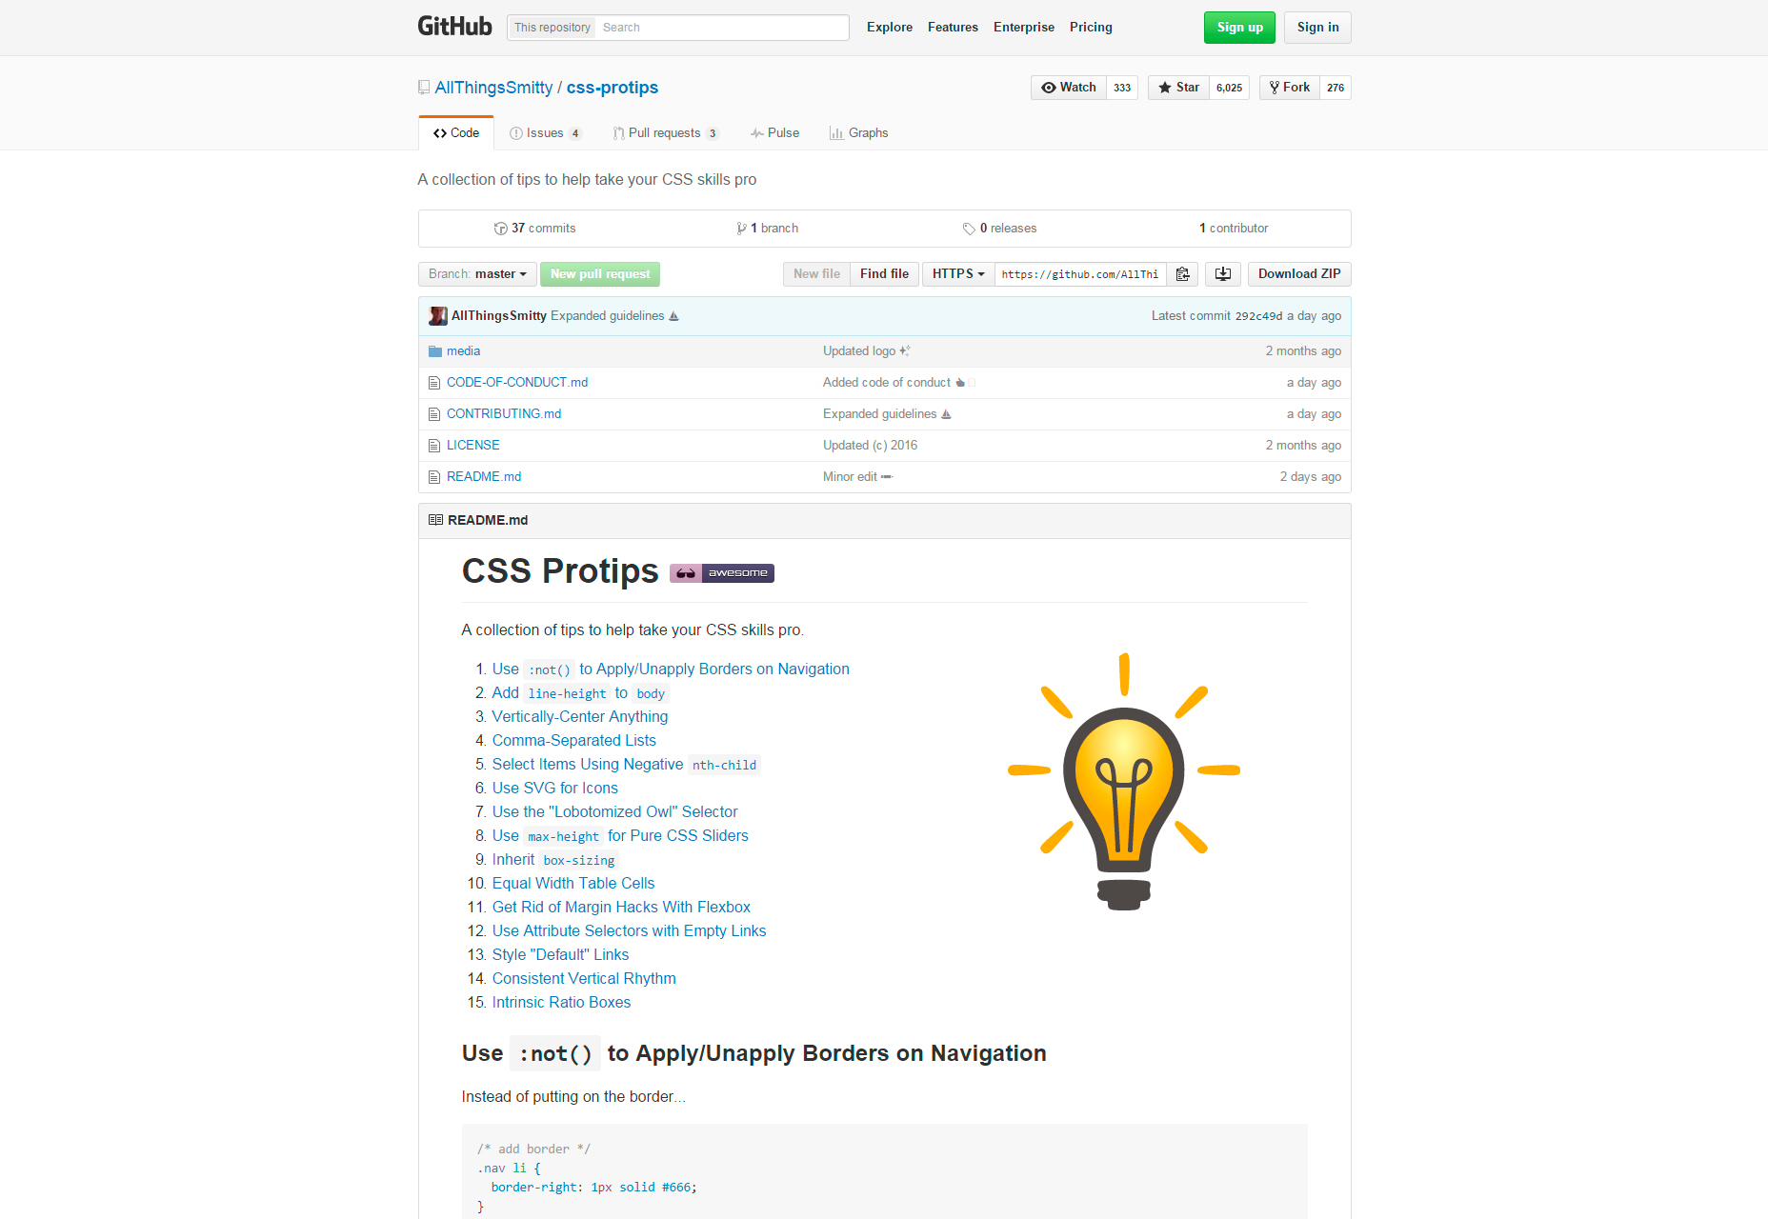Open 'Updated logo' commit message
The width and height of the screenshot is (1768, 1219).
[859, 351]
